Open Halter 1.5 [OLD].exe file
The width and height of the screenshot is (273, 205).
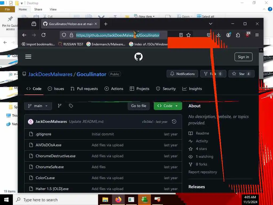[x=52, y=189]
